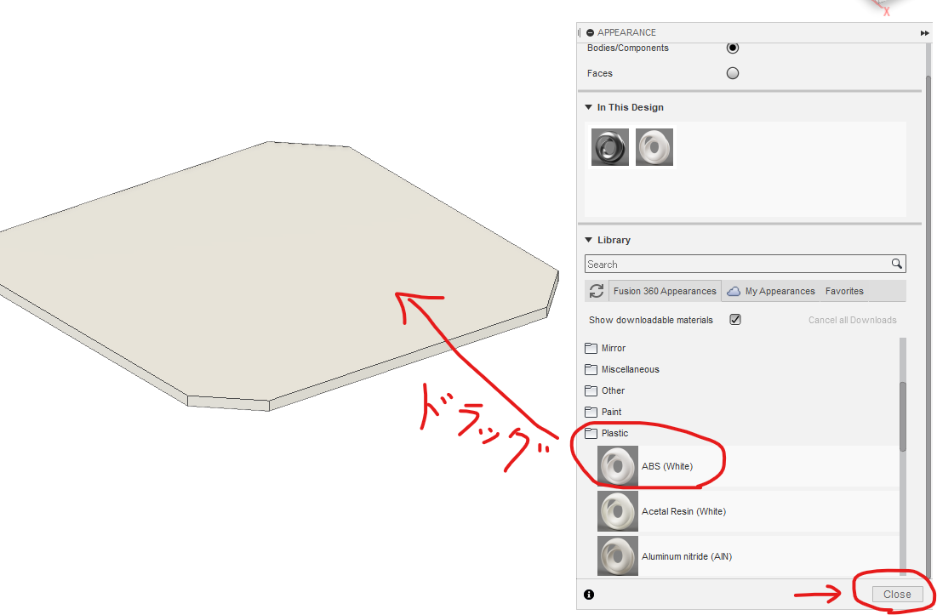This screenshot has height=615, width=937.
Task: Collapse the Plastic folder
Action: (x=615, y=433)
